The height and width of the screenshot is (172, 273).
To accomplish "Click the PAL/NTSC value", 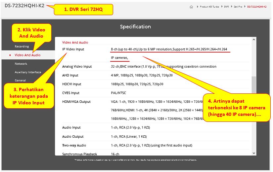I will pos(118,93).
